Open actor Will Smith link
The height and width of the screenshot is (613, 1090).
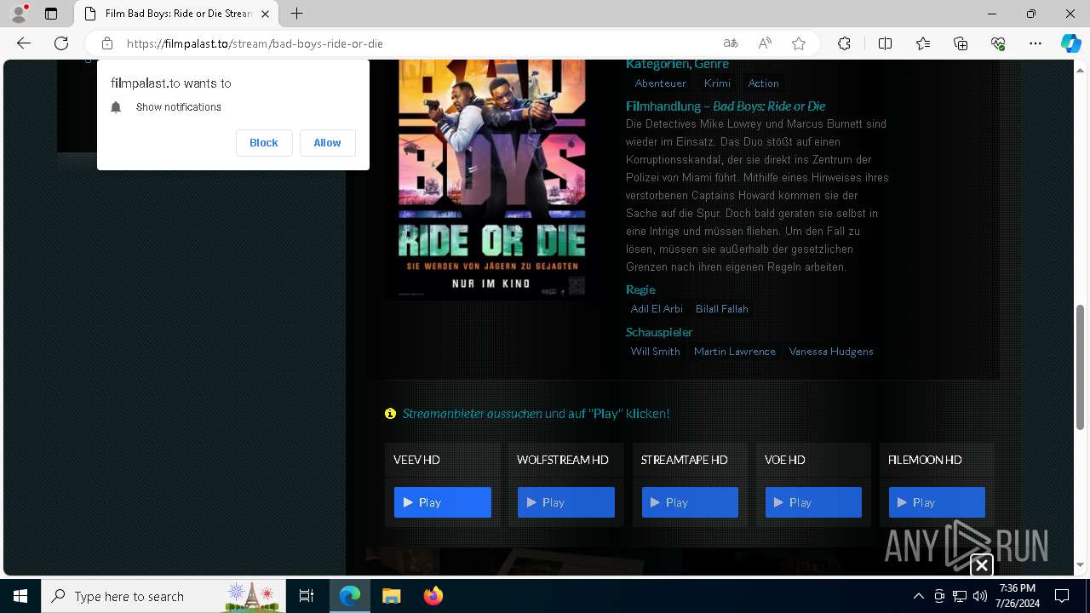pos(655,352)
